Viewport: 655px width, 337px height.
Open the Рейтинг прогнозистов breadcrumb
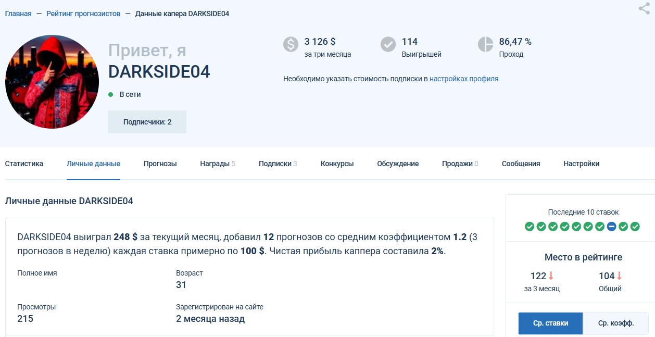(x=83, y=14)
